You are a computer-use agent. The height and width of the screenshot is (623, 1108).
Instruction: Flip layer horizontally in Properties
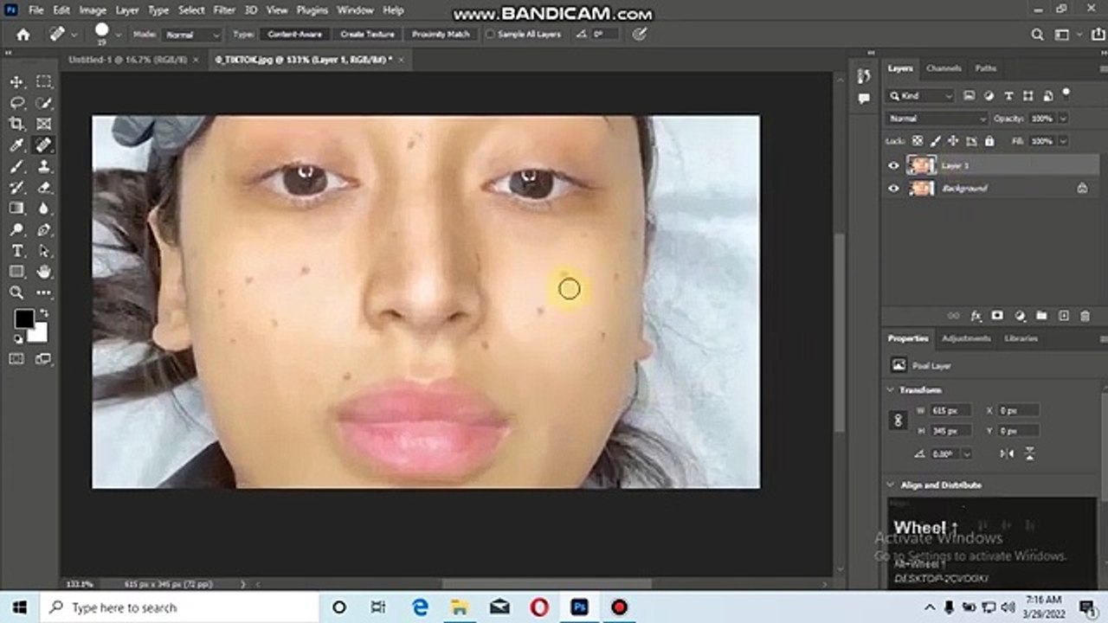point(1008,453)
